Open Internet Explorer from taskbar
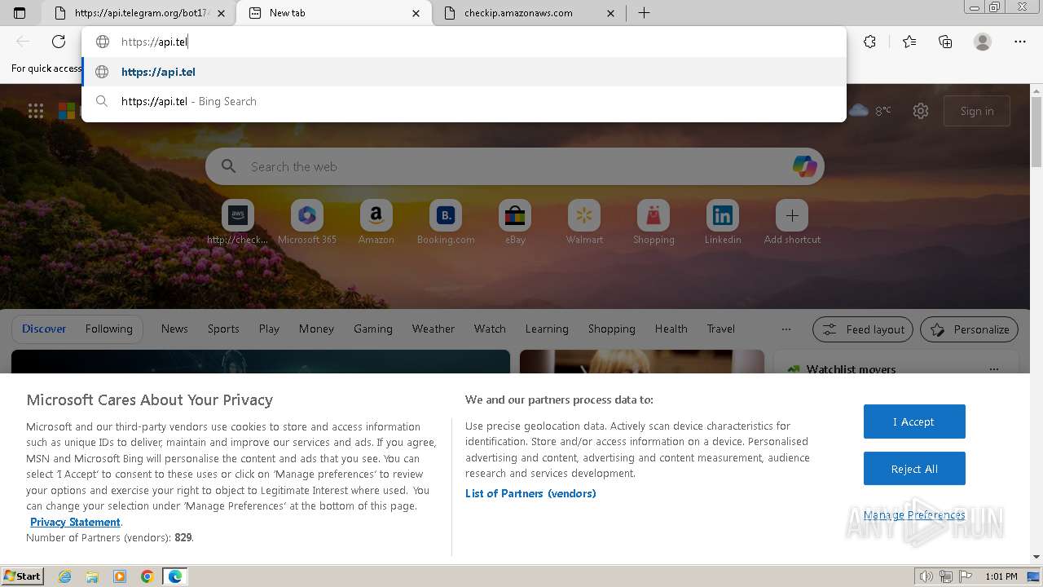1043x587 pixels. [64, 576]
